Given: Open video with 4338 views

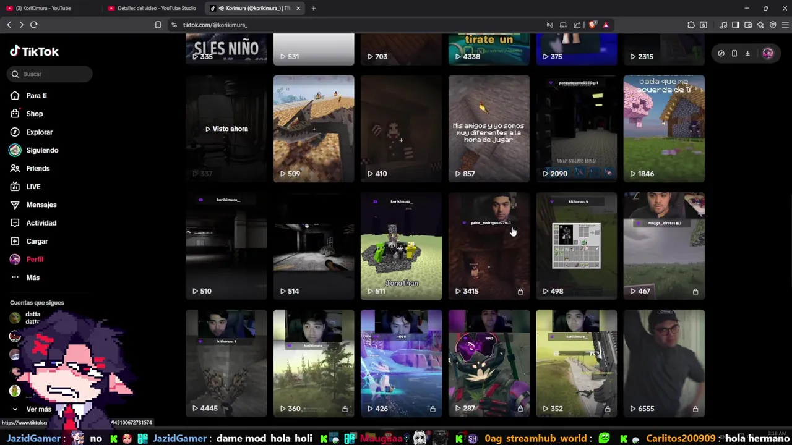Looking at the screenshot, I should (x=489, y=49).
